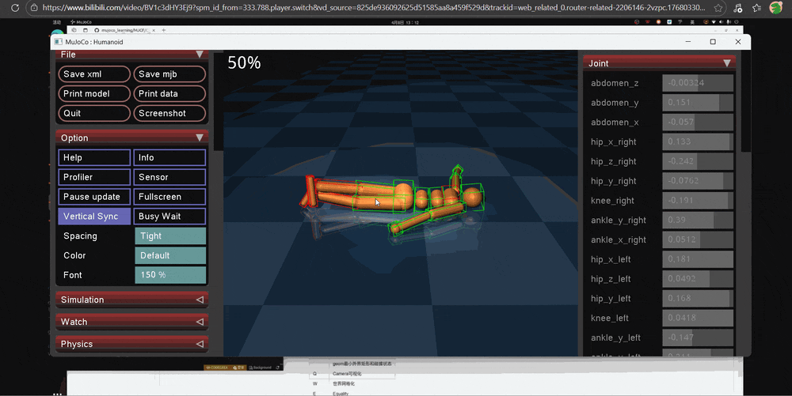Adjust the ankle_x_right joint slider
792x396 pixels.
pyautogui.click(x=698, y=239)
